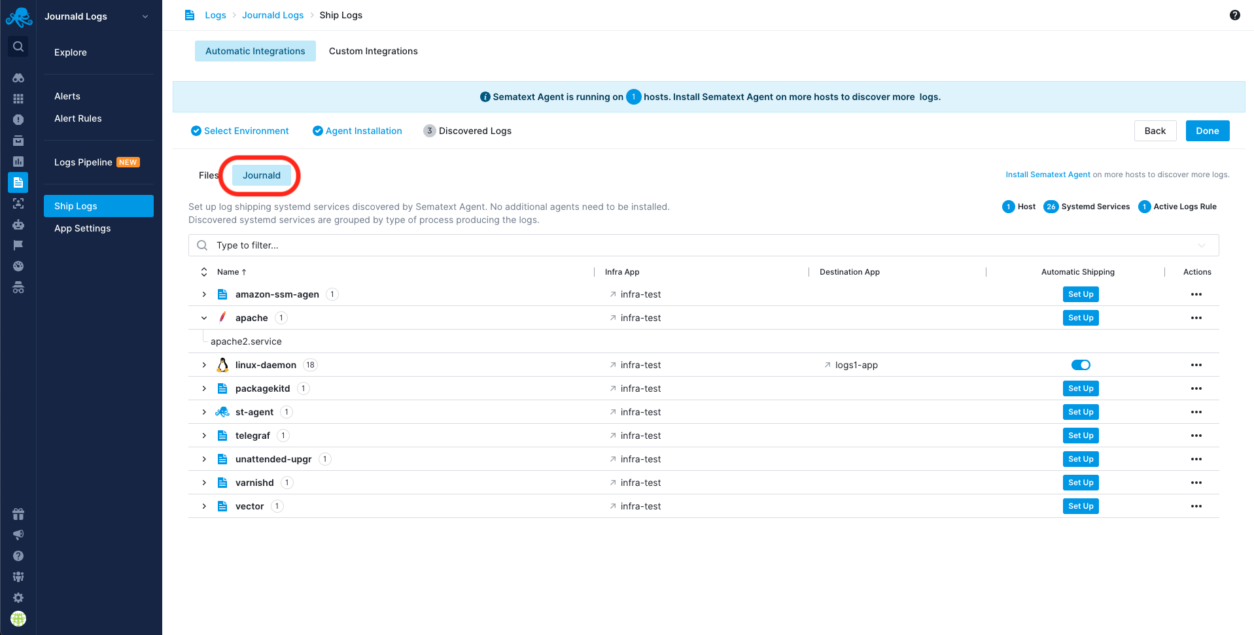Expand the st-agent row
The image size is (1254, 635).
[204, 412]
